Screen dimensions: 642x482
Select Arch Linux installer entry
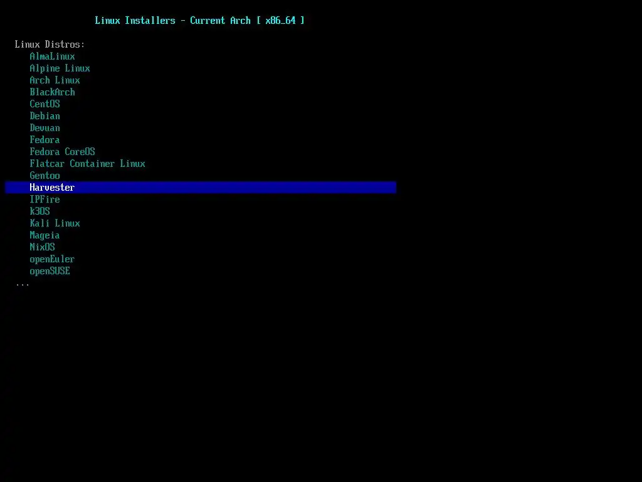55,80
